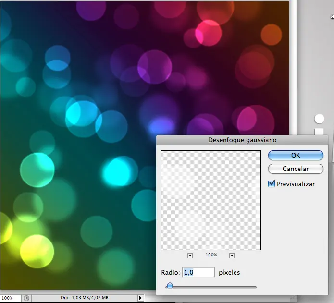Click the Desenfoque gaussiano title bar
This screenshot has width=334, height=303.
(x=242, y=140)
